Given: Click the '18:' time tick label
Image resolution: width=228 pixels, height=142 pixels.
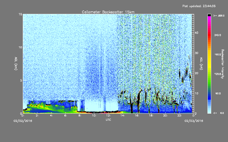Looking at the screenshot, I should click(x=151, y=116).
